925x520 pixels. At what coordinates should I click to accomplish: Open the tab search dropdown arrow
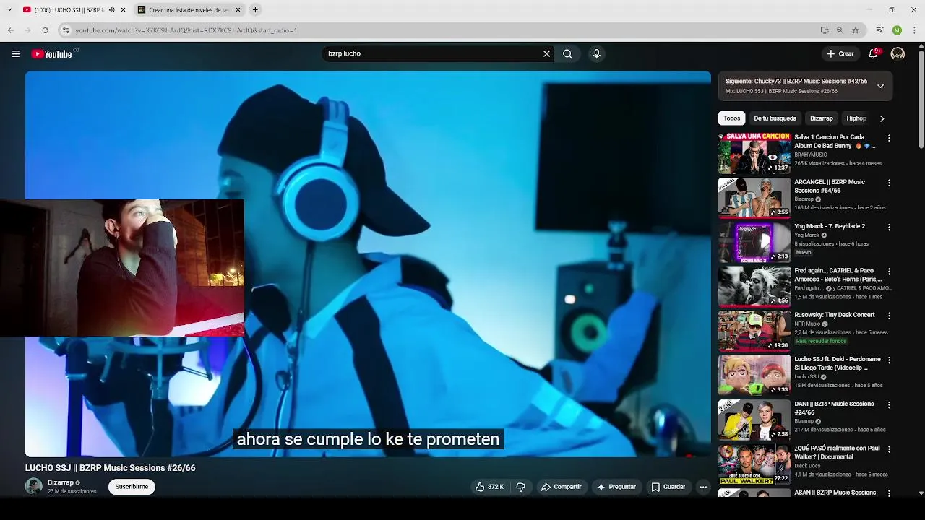coord(9,10)
